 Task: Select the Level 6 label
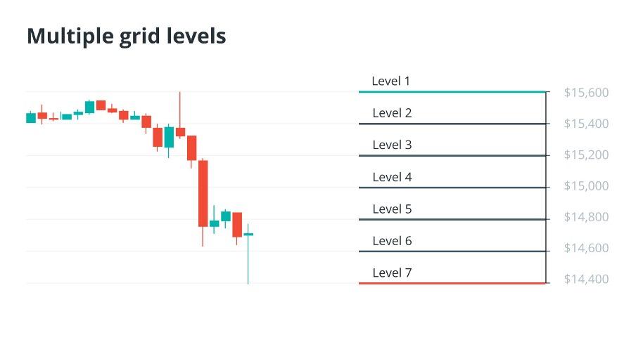click(x=391, y=241)
